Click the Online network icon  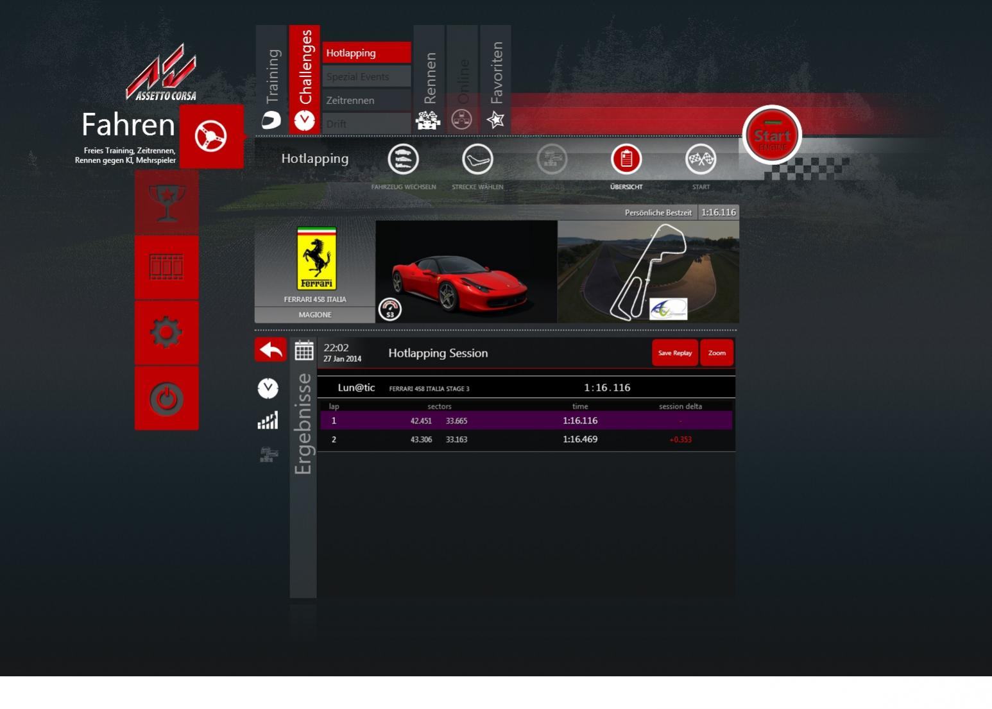[461, 119]
